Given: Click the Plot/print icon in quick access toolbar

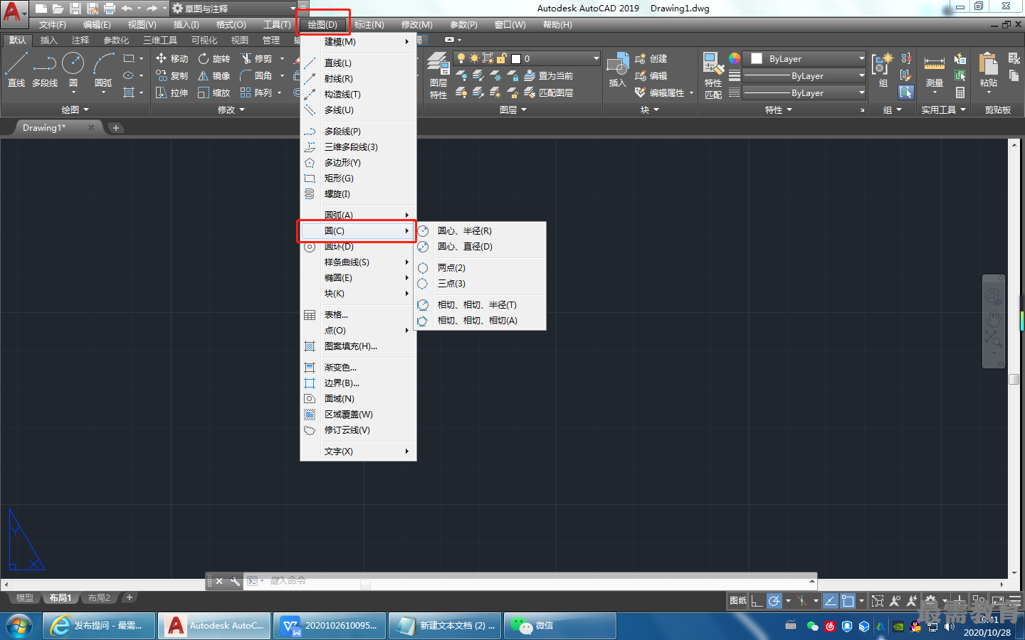Looking at the screenshot, I should pos(110,9).
